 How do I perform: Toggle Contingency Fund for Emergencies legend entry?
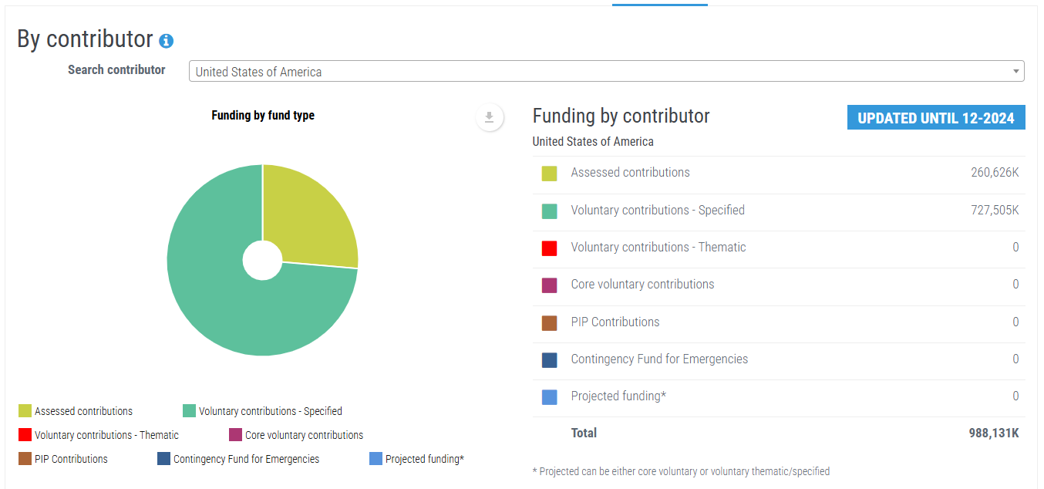238,459
